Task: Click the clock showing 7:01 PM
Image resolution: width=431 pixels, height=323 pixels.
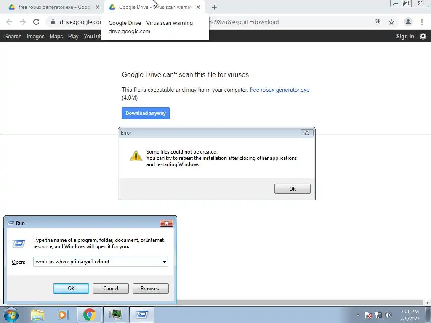Action: tap(410, 312)
